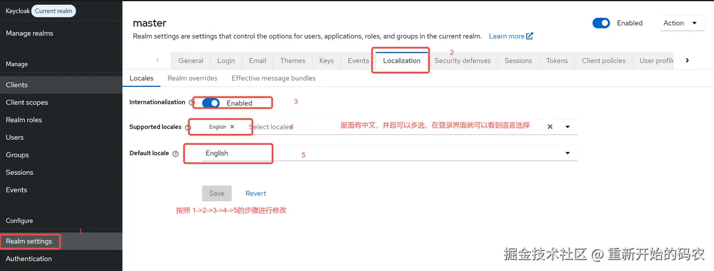Screen dimensions: 714x271
Task: Open Groups in the sidebar
Action: click(x=61, y=155)
